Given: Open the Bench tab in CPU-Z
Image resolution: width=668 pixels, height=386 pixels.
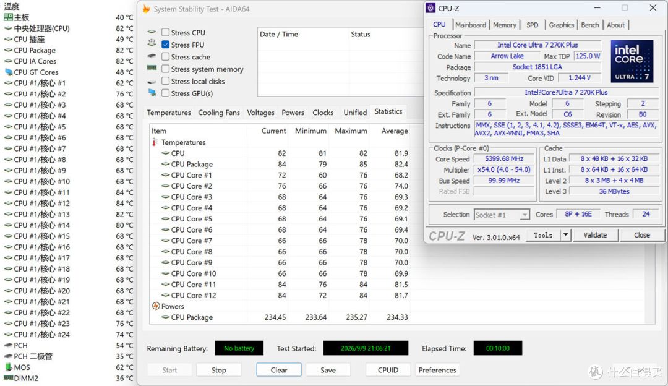Looking at the screenshot, I should [589, 25].
